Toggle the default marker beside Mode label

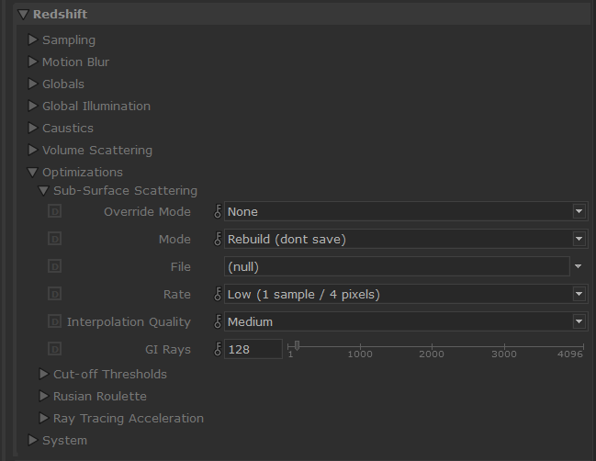click(x=54, y=240)
